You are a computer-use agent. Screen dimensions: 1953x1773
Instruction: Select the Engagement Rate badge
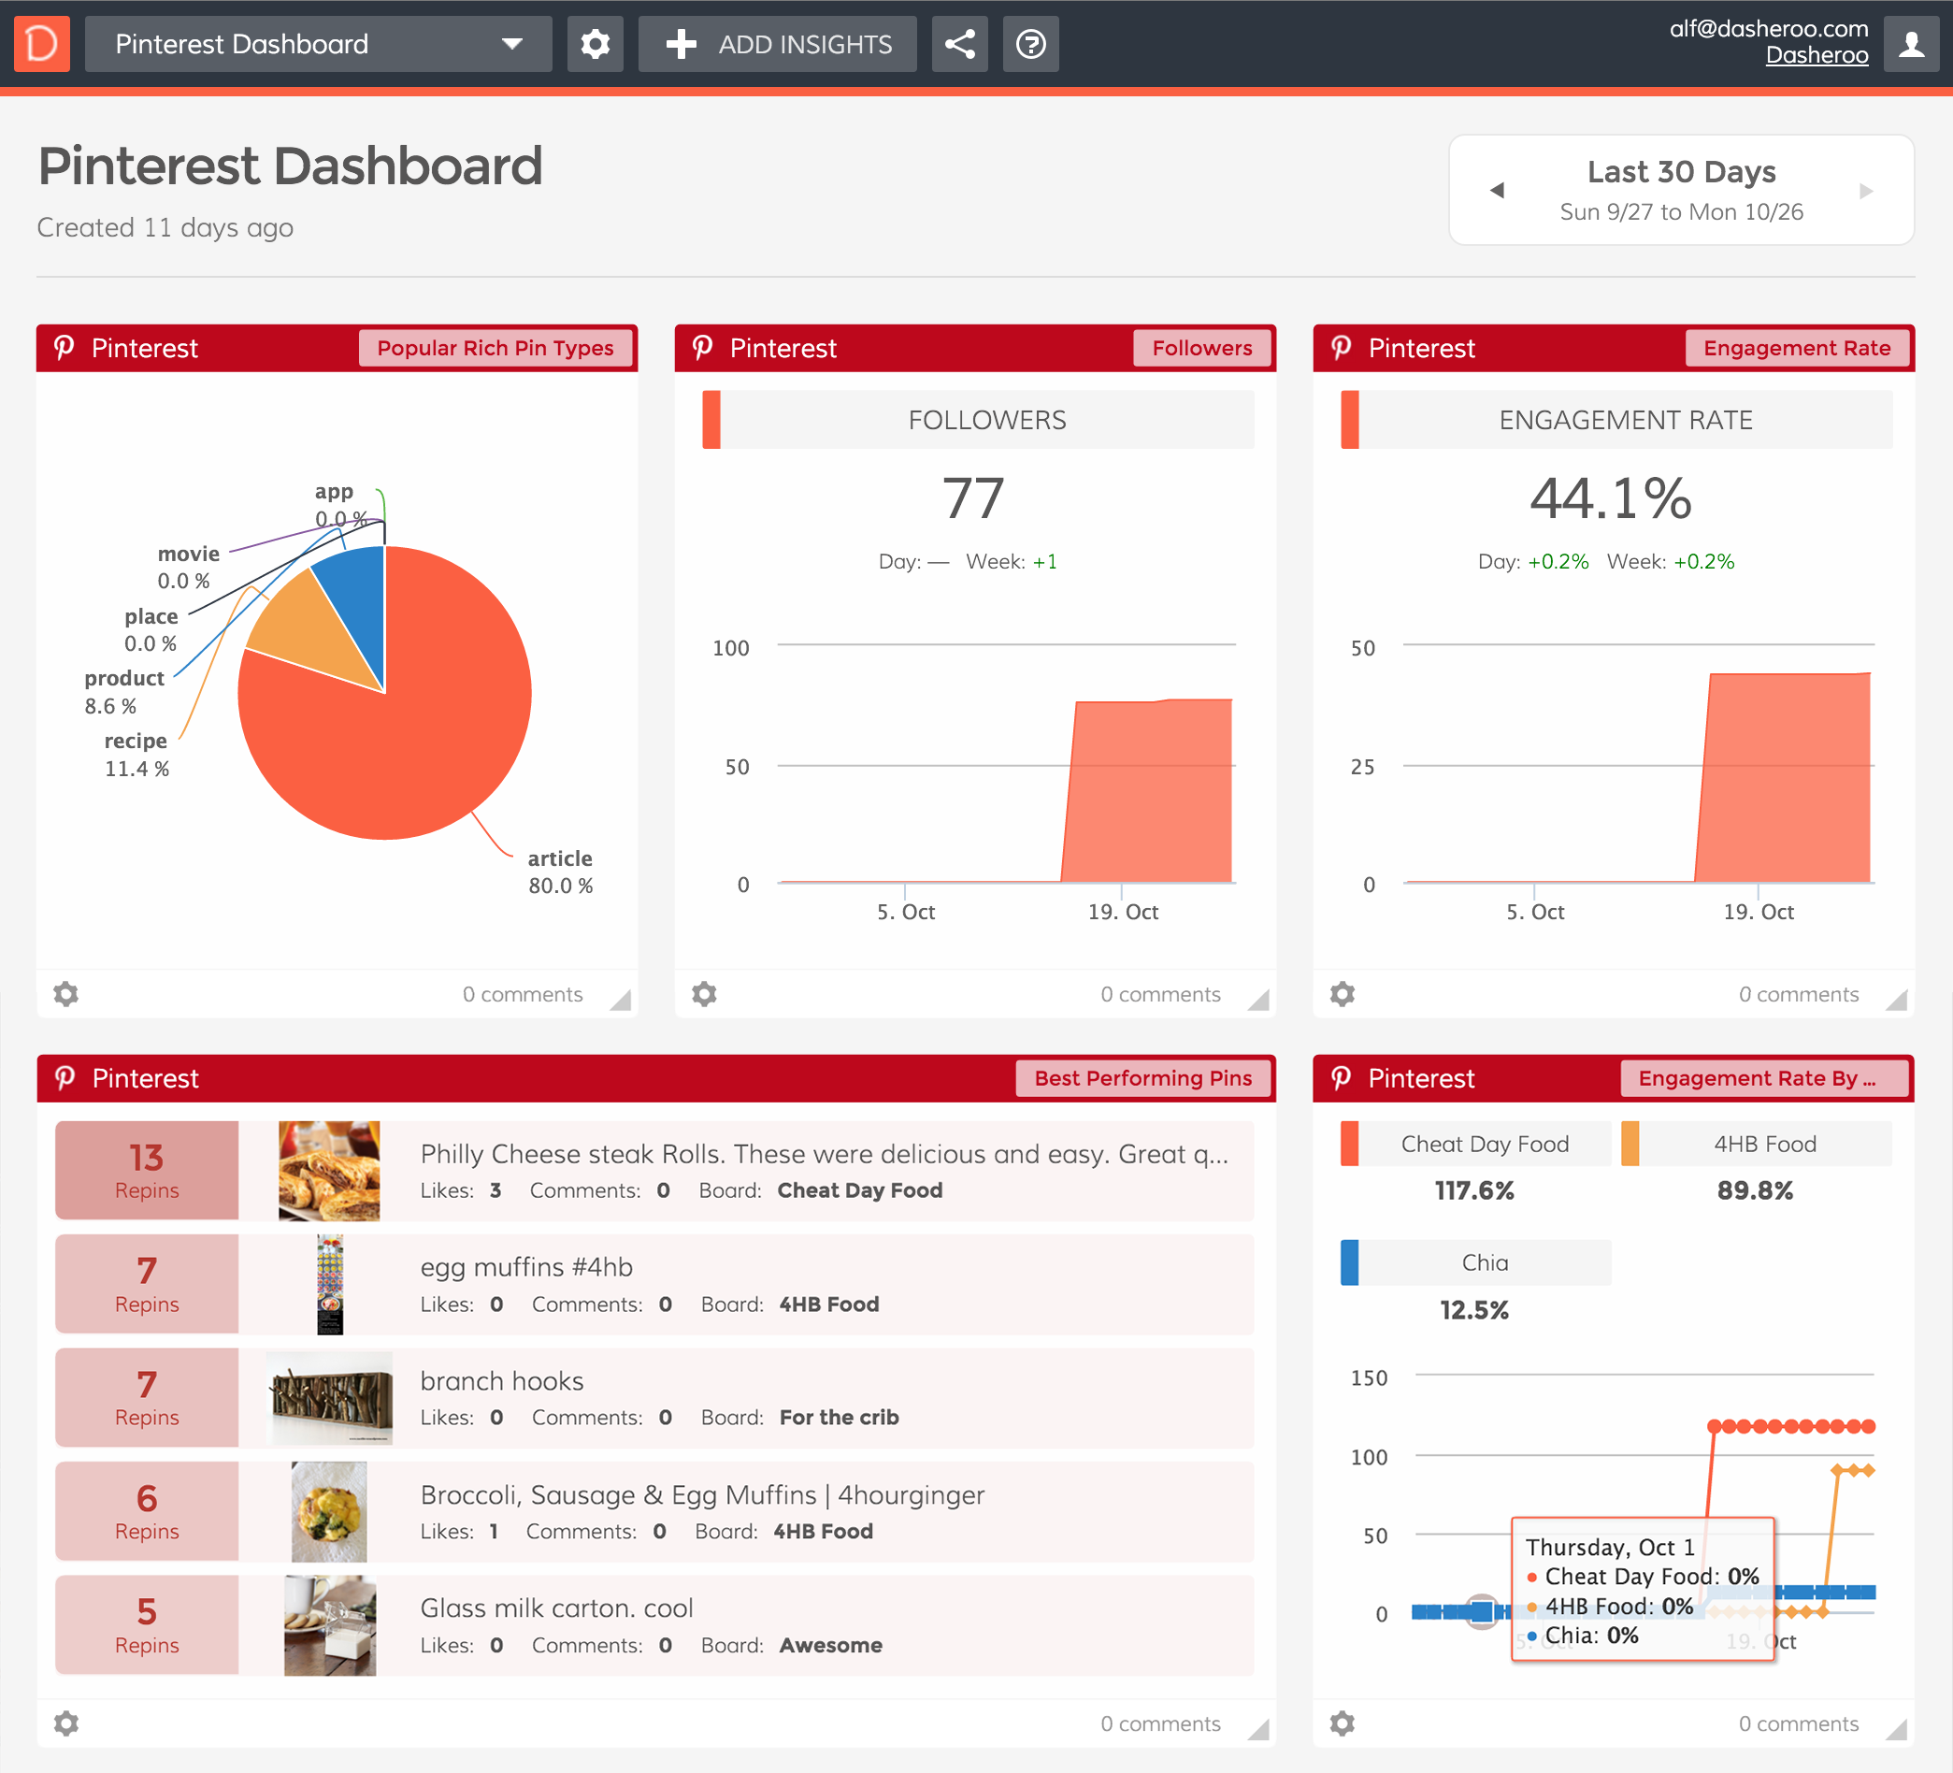click(x=1797, y=348)
